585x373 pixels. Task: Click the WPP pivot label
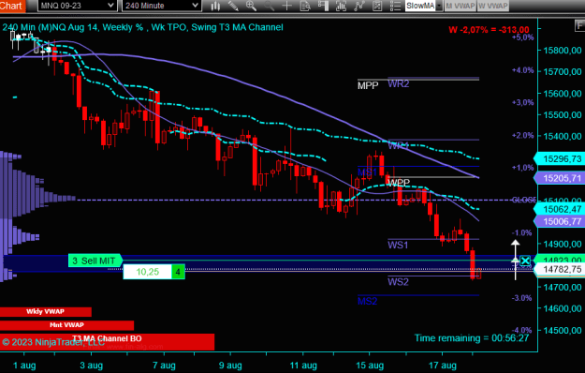tap(399, 183)
